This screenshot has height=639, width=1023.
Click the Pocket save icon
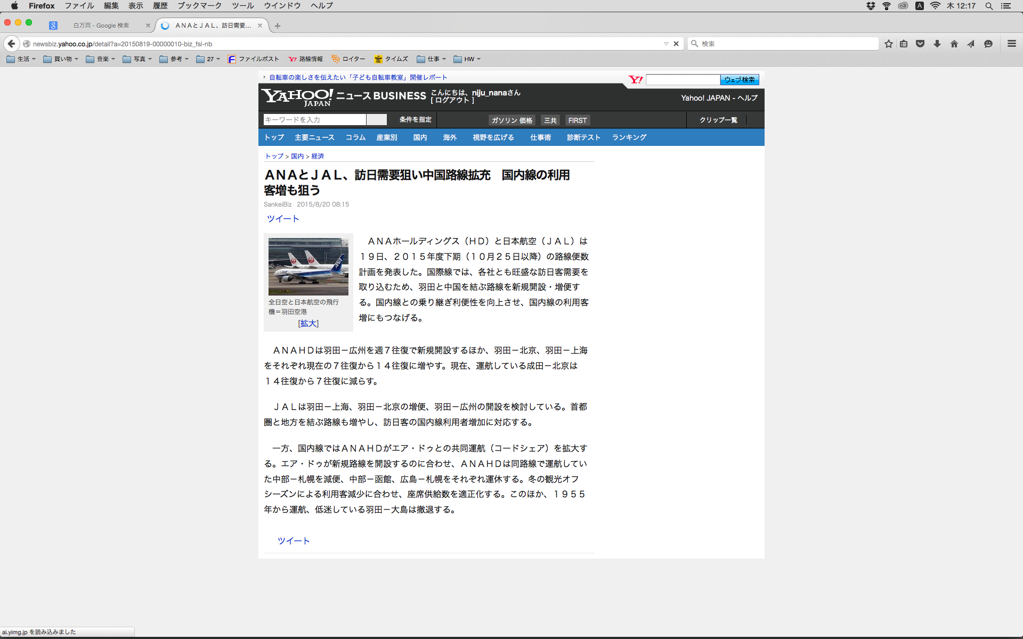coord(920,44)
